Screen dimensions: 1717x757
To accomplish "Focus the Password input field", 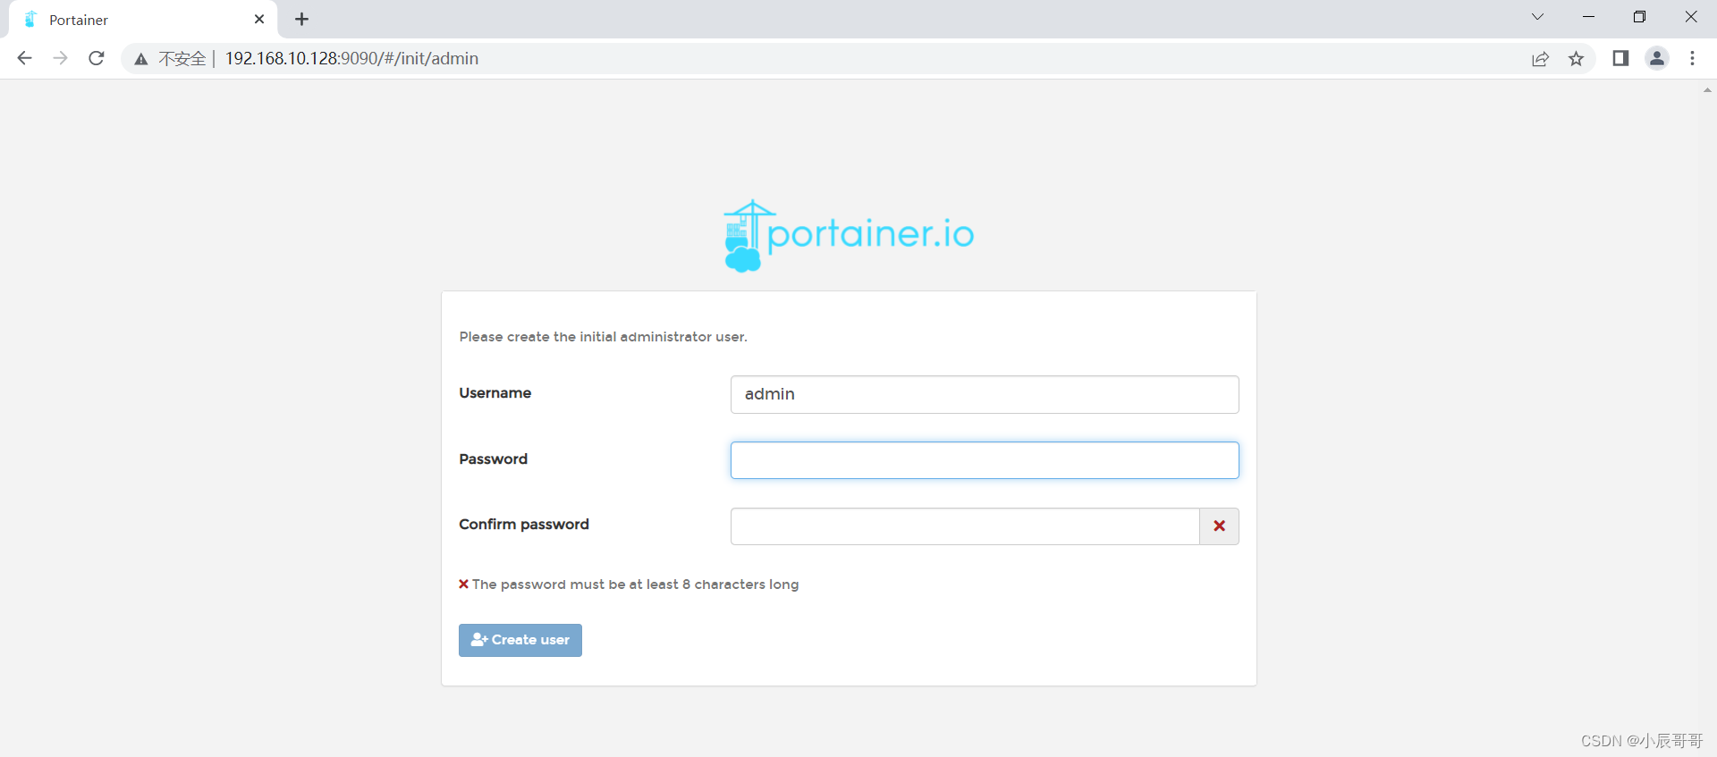I will point(985,460).
